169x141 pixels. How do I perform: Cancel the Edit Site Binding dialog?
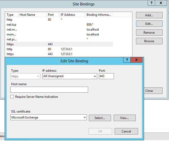pyautogui.click(x=126, y=131)
